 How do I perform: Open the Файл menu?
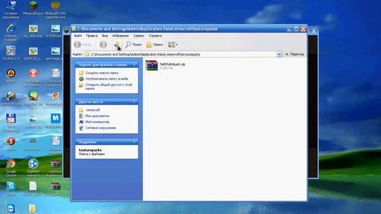pyautogui.click(x=78, y=36)
